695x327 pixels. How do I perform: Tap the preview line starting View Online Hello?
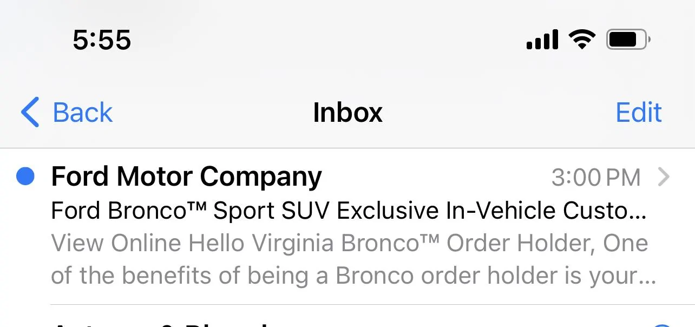349,244
